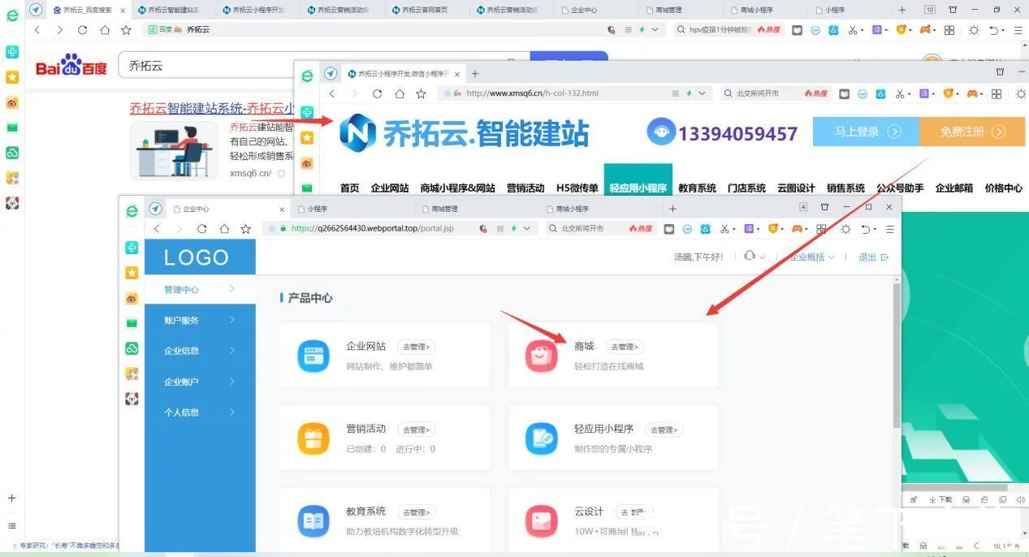Image resolution: width=1029 pixels, height=557 pixels.
Task: Open address bar dropdown arrow in 企业中心 window
Action: click(x=526, y=229)
